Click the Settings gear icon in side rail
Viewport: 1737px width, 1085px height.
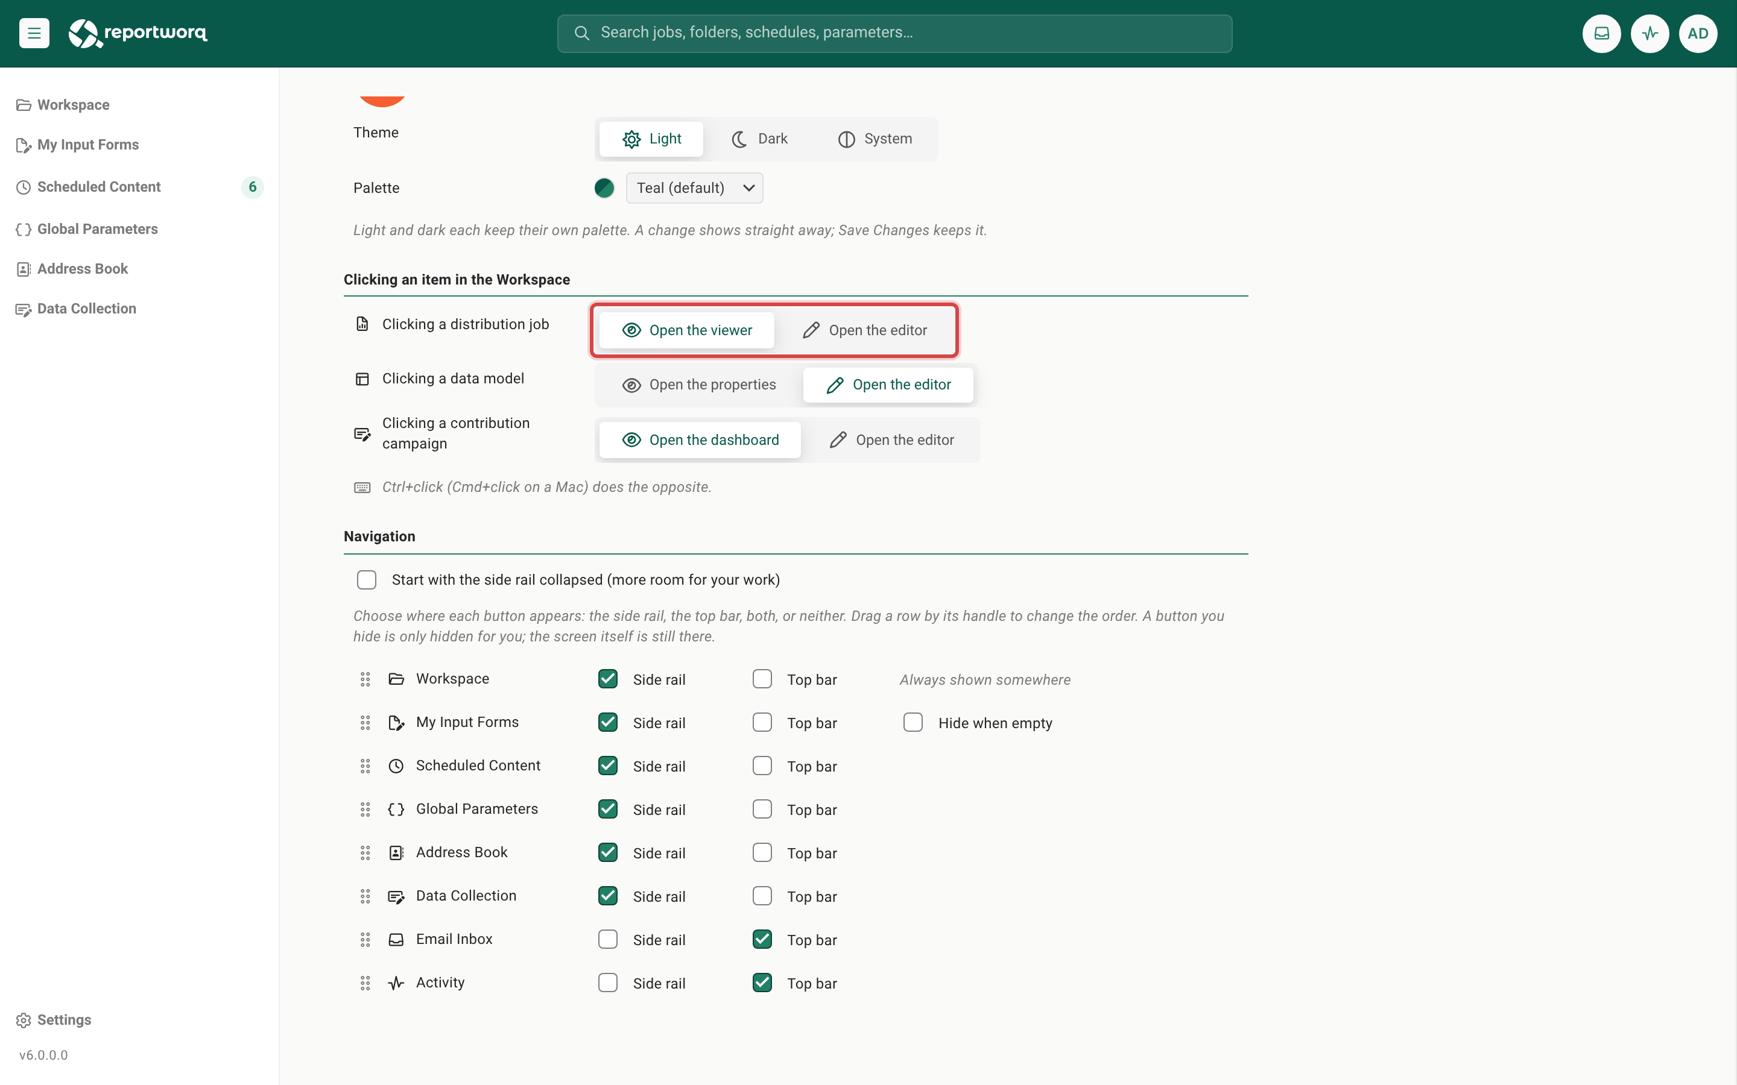coord(24,1020)
